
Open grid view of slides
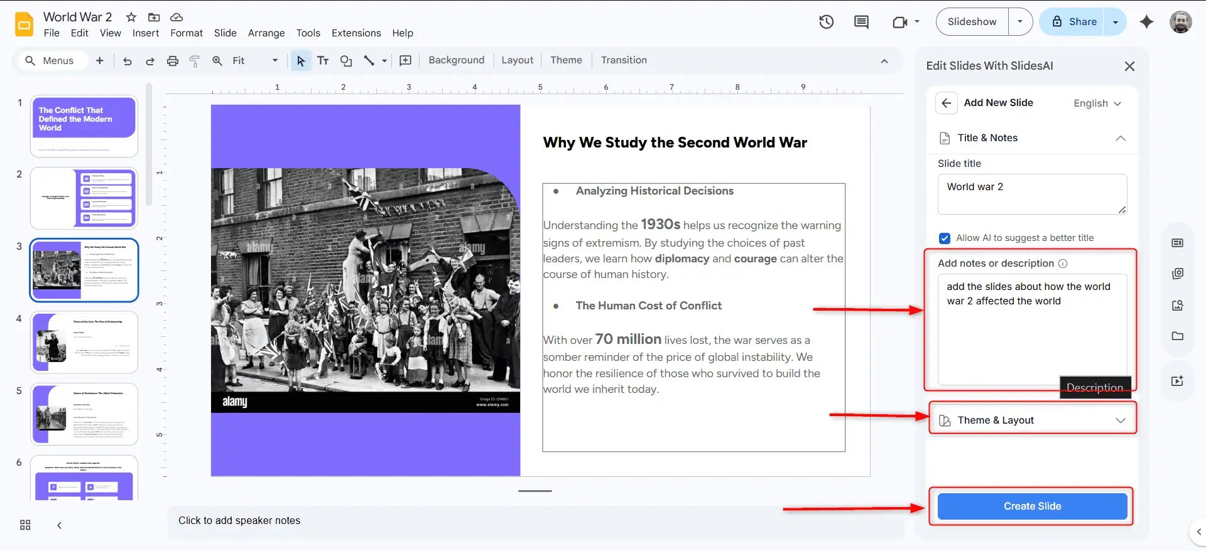[x=25, y=525]
